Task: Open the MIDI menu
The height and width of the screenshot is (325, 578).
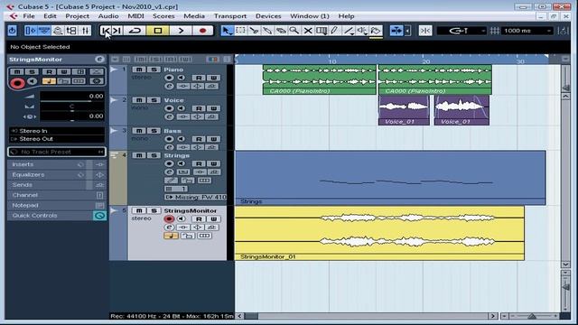Action: pyautogui.click(x=135, y=16)
